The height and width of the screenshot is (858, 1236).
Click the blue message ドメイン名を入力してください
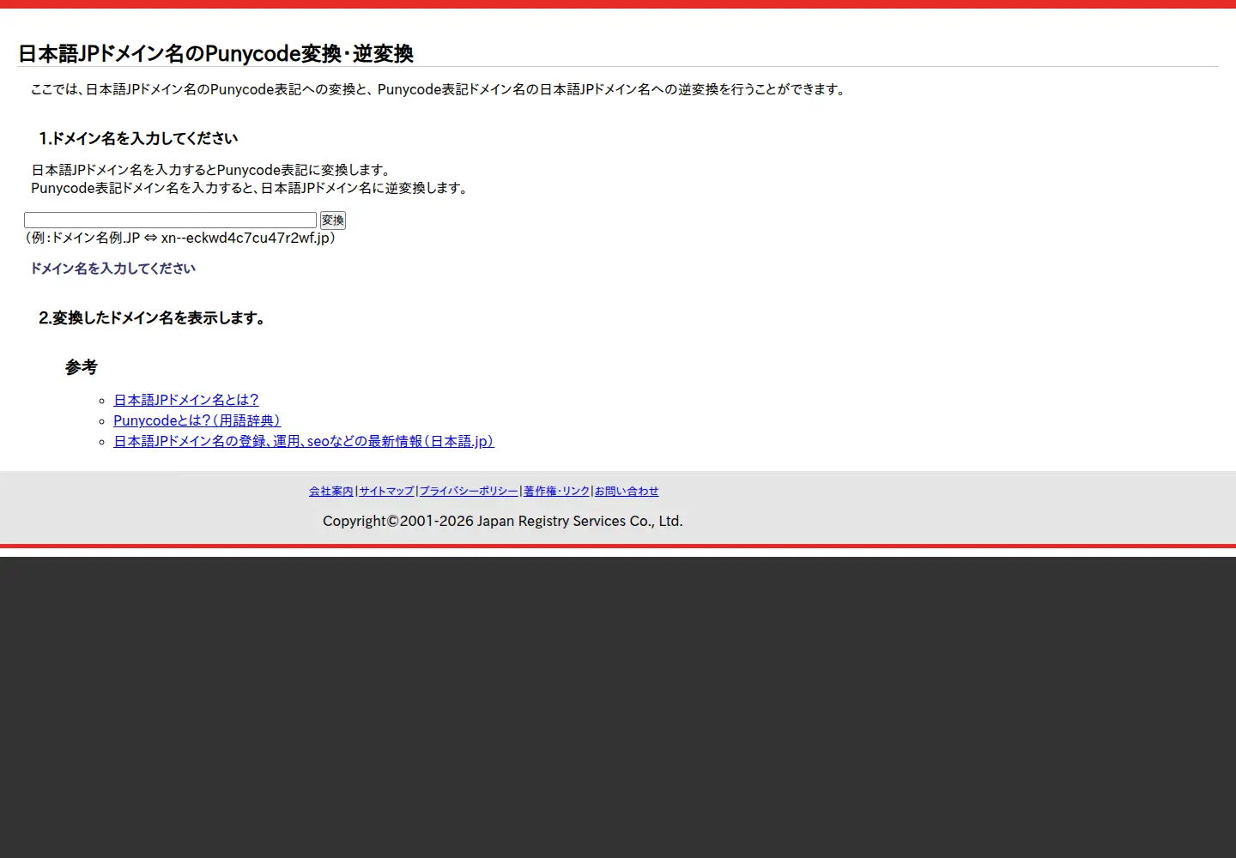113,269
